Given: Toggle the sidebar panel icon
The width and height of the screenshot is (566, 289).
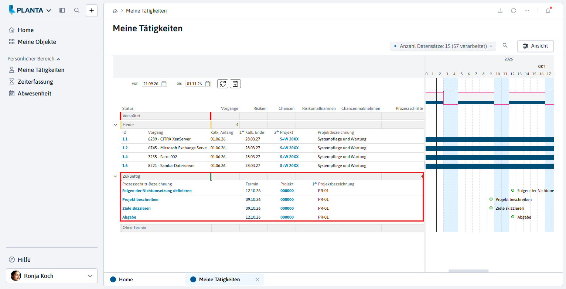Looking at the screenshot, I should pos(62,10).
